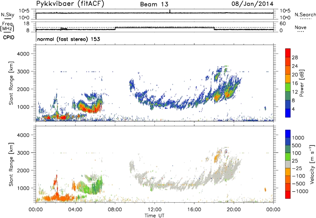This screenshot has height=218, width=316.
Task: Click the red top of the power colorbar
Action: [288, 53]
